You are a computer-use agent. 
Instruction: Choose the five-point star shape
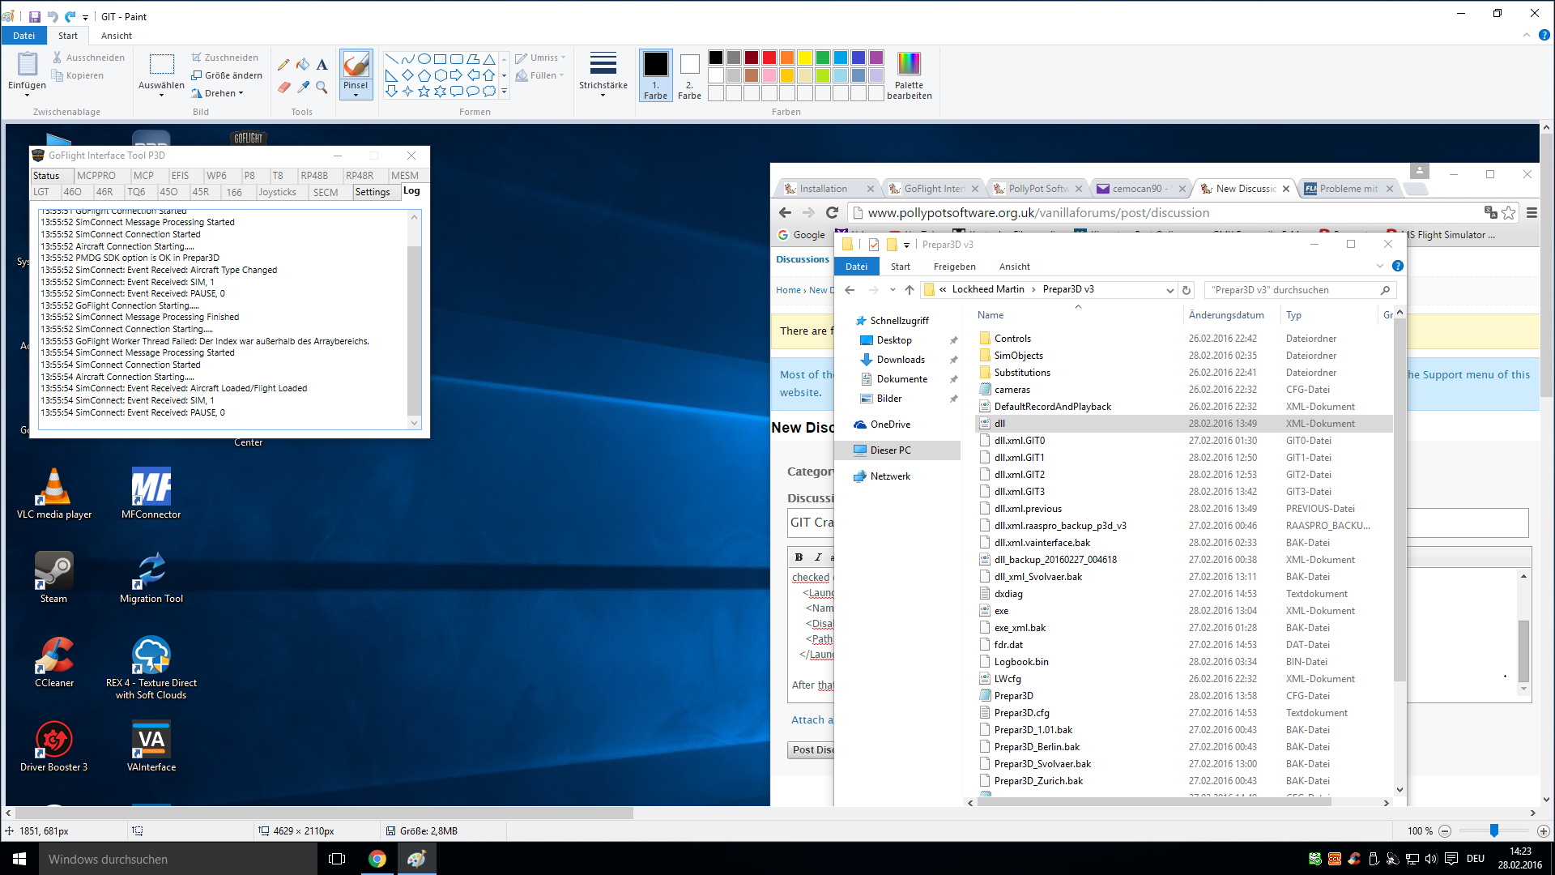click(x=424, y=92)
